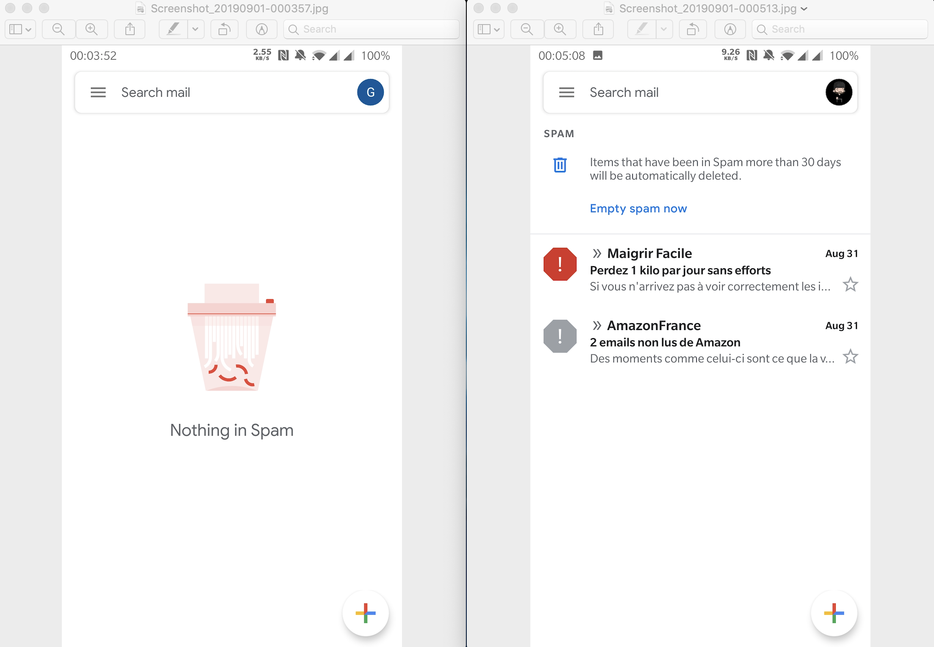Image resolution: width=934 pixels, height=647 pixels.
Task: Open the Maigrir Facile sender name
Action: click(x=649, y=253)
